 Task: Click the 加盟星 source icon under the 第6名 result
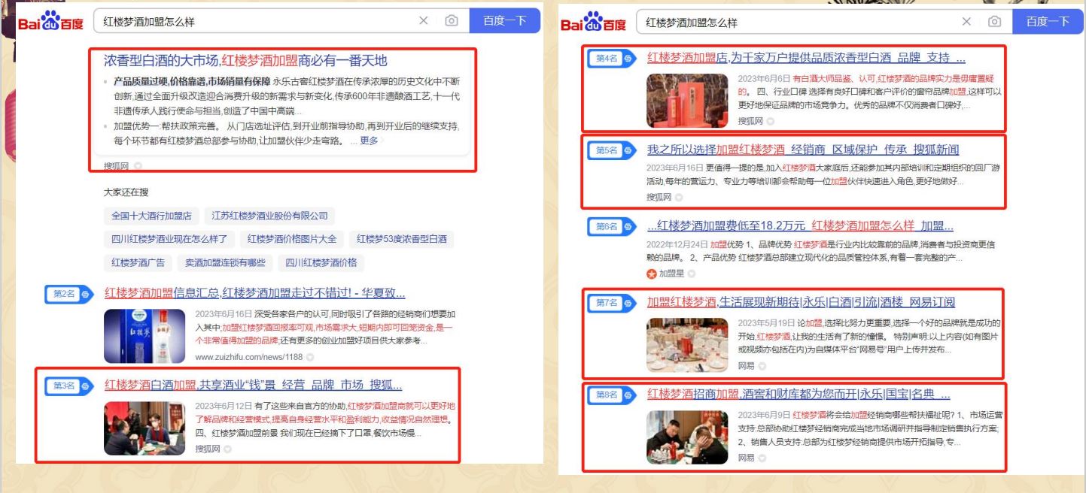(652, 274)
